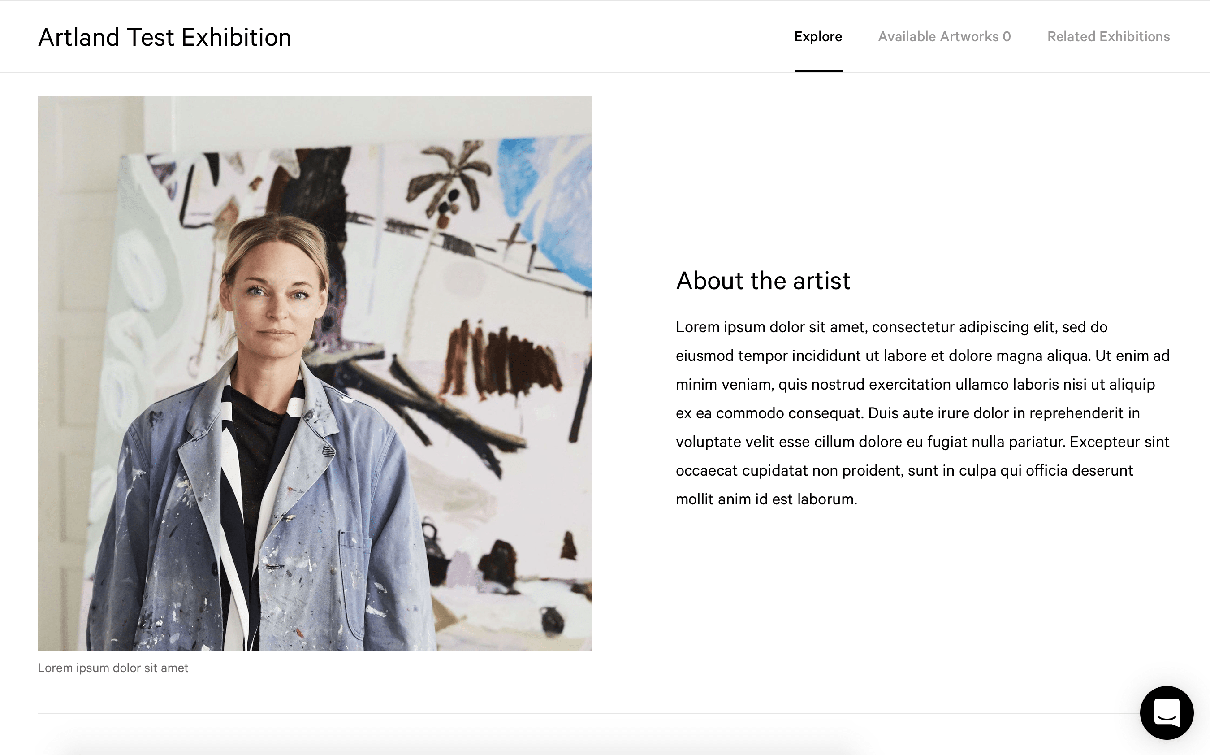Screen dimensions: 1210x755
Task: Open the Available Artworks tab
Action: click(x=944, y=36)
